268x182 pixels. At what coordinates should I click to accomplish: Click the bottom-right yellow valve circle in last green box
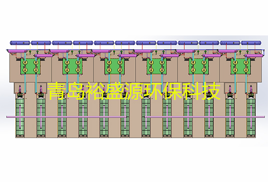tap(246, 70)
